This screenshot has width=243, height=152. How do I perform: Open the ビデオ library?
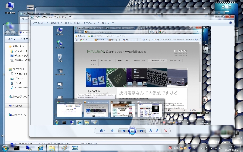(16, 83)
